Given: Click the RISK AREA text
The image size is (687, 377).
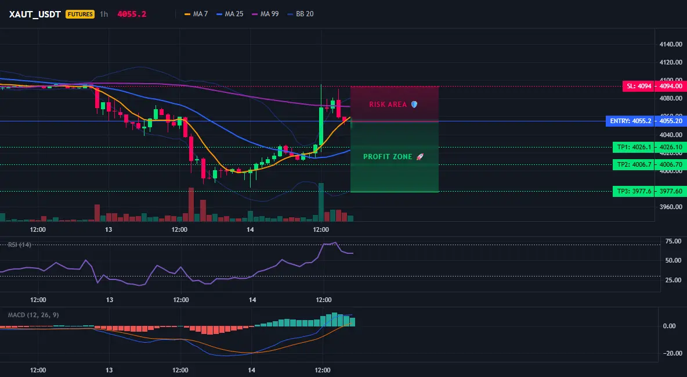Looking at the screenshot, I should click(388, 105).
